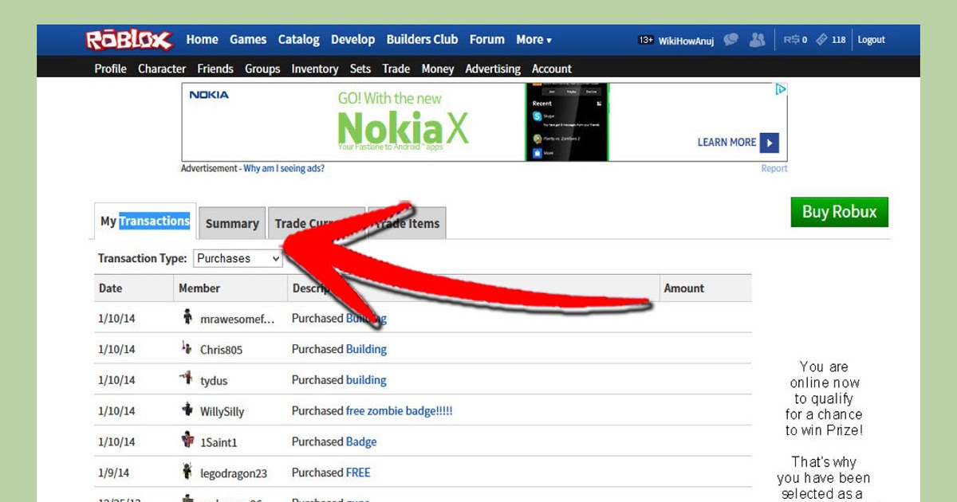The width and height of the screenshot is (957, 502).
Task: Click the Buy Robux button
Action: [x=839, y=212]
